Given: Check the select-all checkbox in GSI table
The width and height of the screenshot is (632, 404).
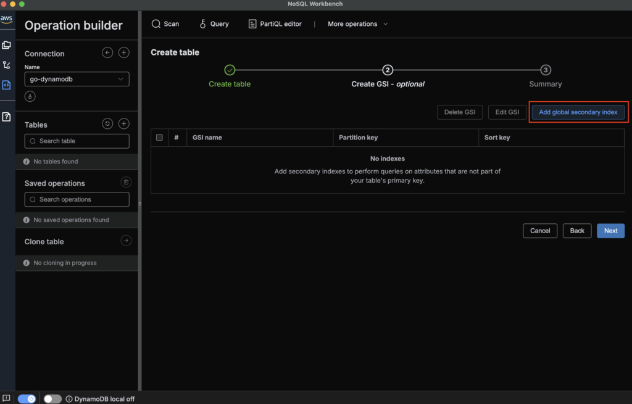Looking at the screenshot, I should pos(159,138).
